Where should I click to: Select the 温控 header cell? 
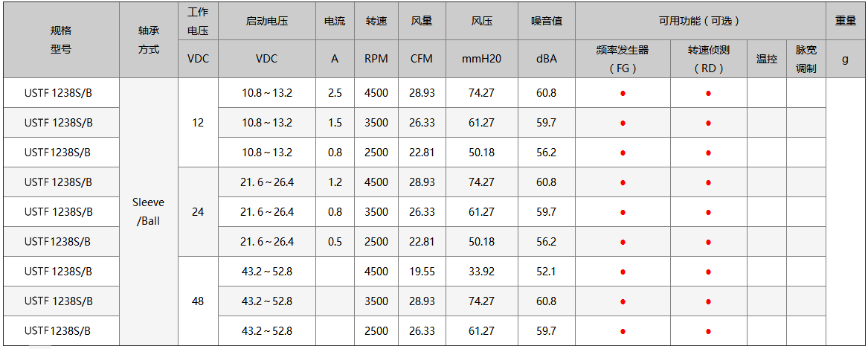click(x=767, y=59)
